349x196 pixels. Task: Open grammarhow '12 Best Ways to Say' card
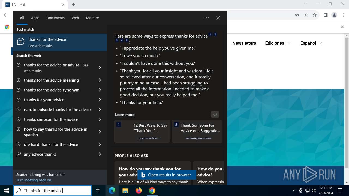(x=142, y=131)
